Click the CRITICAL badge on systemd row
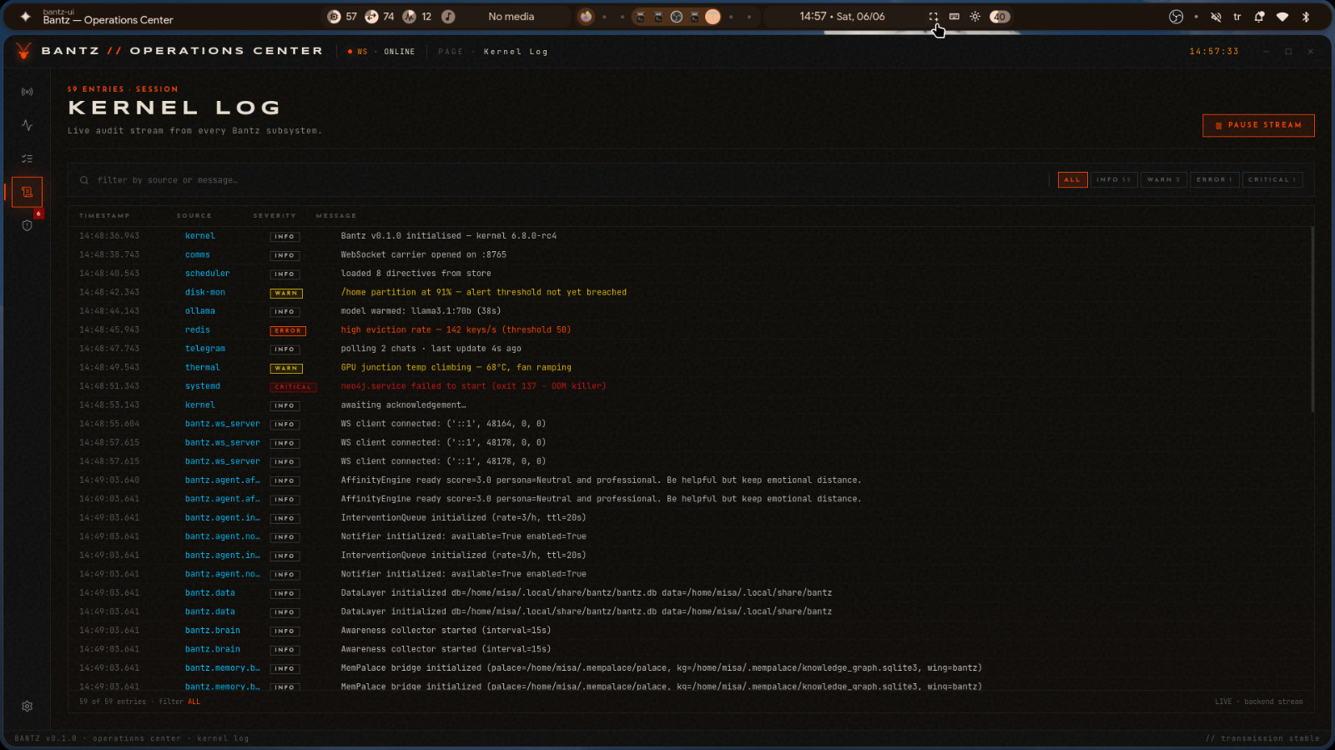This screenshot has width=1335, height=750. point(293,387)
